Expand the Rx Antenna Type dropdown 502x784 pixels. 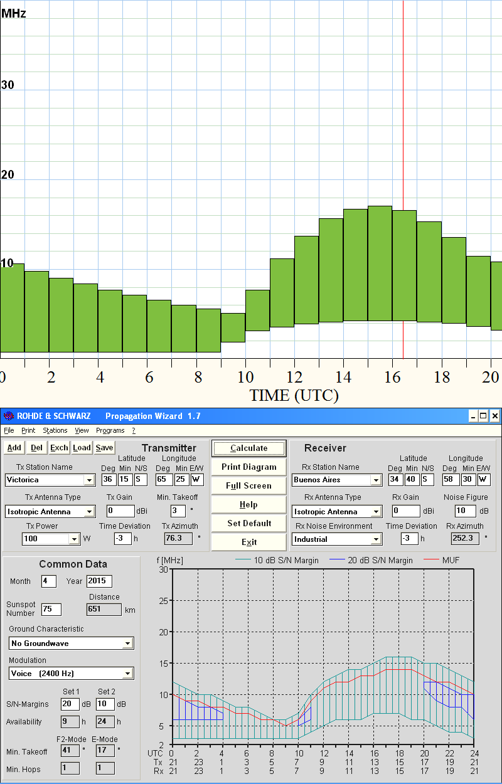[376, 512]
